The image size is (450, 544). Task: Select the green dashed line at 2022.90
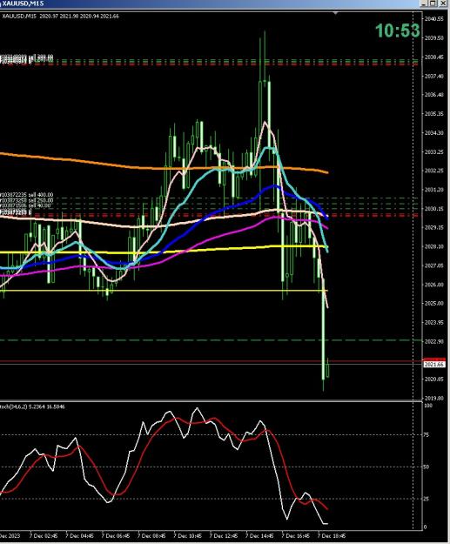click(206, 340)
